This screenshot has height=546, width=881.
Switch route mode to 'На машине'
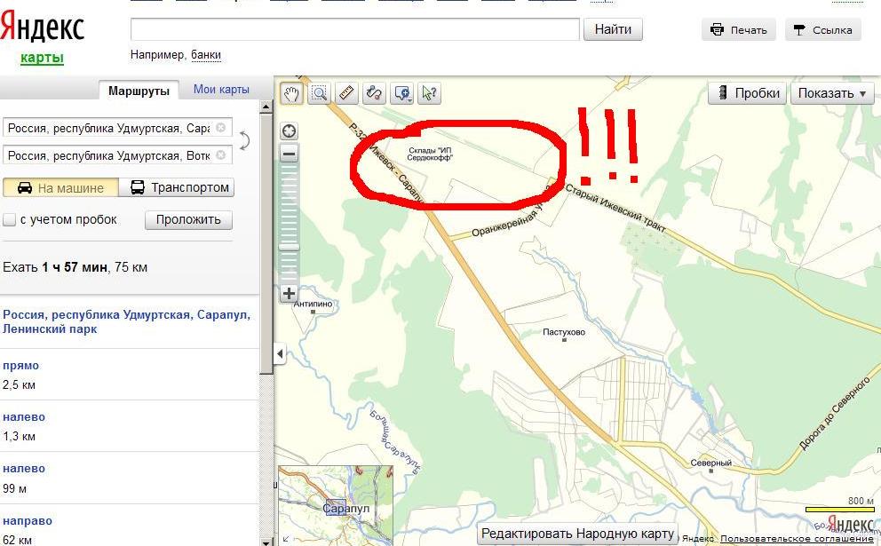[60, 187]
